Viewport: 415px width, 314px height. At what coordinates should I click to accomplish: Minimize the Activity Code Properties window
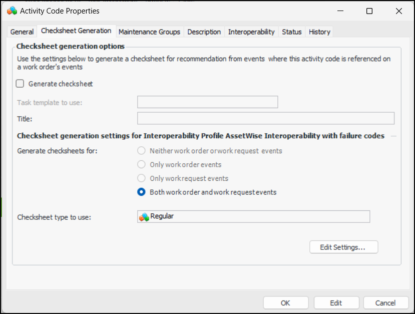pyautogui.click(x=340, y=11)
